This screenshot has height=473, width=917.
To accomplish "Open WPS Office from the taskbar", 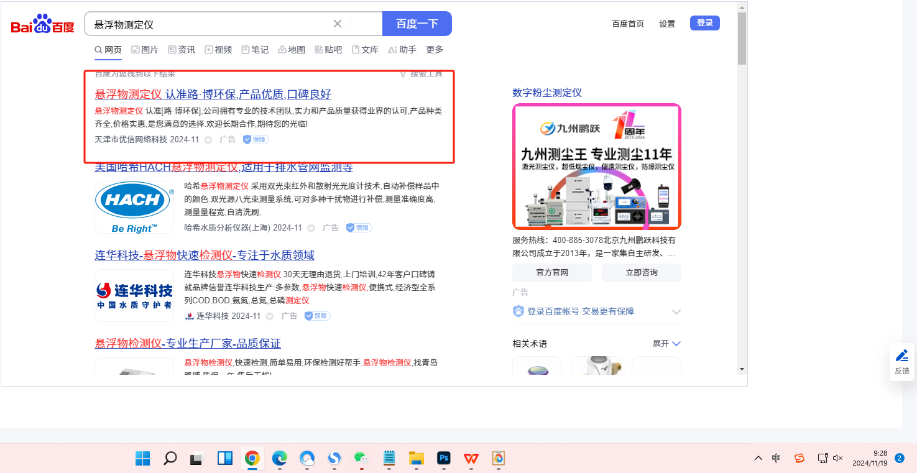I will point(471,459).
